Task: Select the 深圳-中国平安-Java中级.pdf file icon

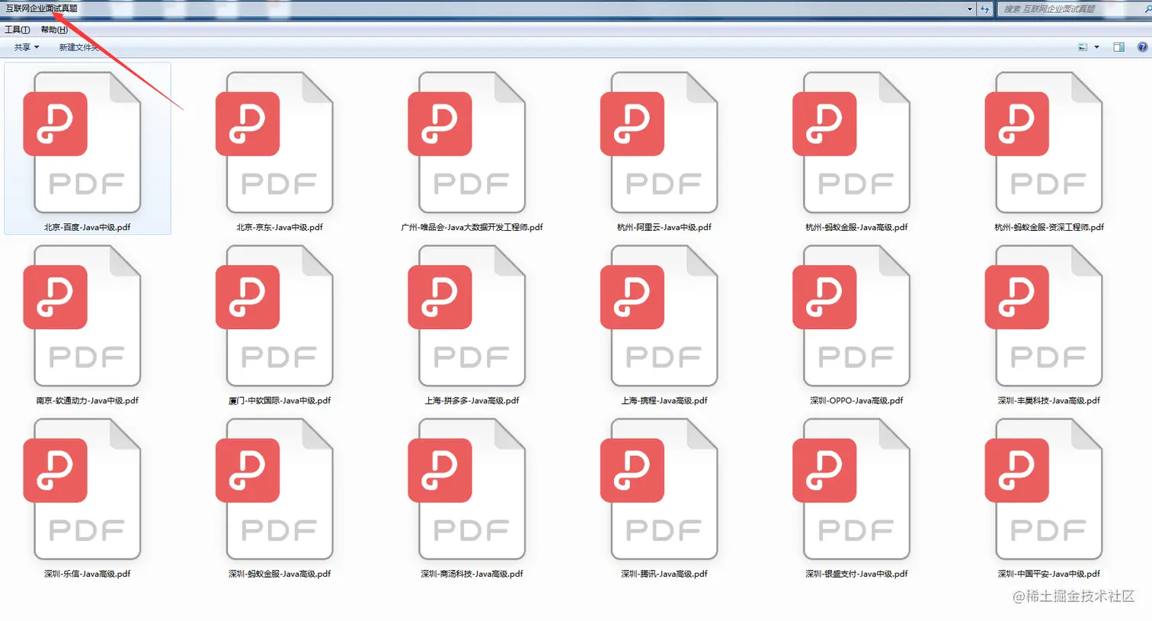Action: pos(1043,489)
